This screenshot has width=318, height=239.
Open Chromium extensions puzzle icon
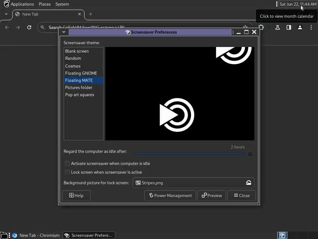[261, 27]
